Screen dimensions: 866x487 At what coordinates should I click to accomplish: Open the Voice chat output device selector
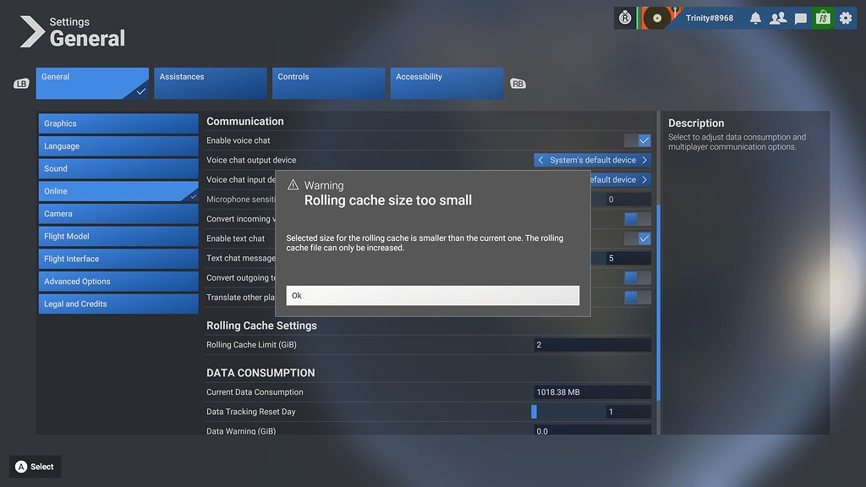(x=590, y=160)
